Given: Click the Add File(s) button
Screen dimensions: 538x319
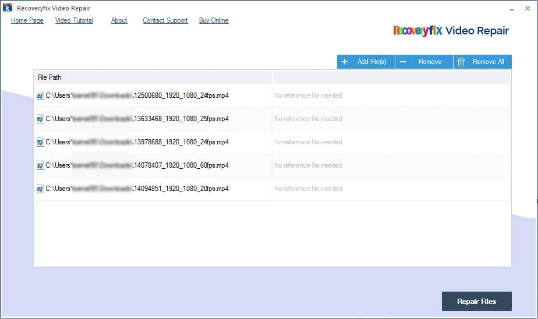Looking at the screenshot, I should [366, 62].
